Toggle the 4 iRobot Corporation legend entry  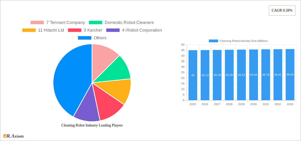pos(134,30)
